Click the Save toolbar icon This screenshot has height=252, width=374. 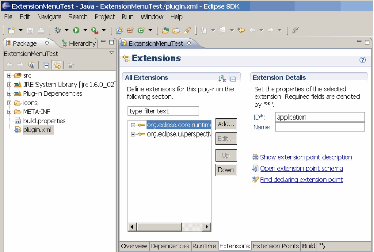click(x=30, y=30)
